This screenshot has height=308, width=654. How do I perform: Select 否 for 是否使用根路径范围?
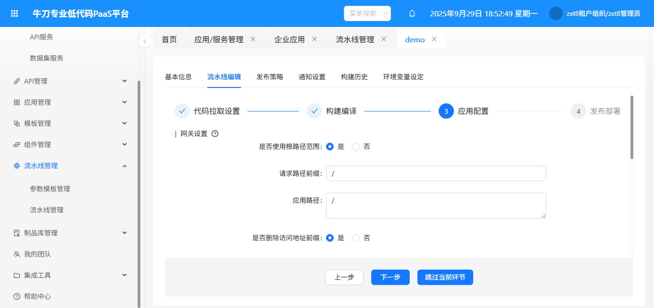[x=356, y=147]
